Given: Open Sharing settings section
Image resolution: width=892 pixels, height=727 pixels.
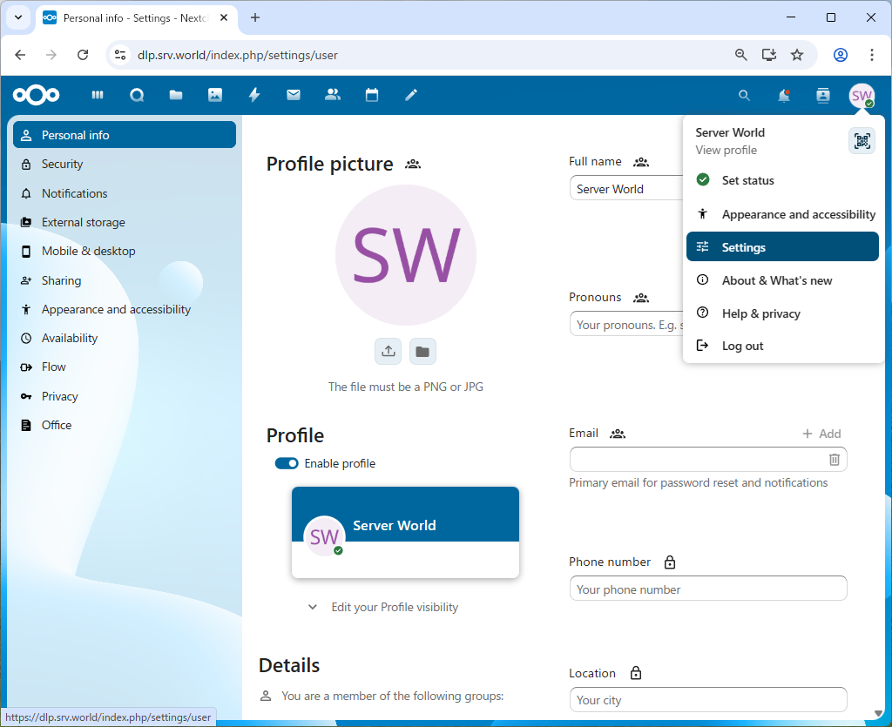Looking at the screenshot, I should tap(125, 280).
